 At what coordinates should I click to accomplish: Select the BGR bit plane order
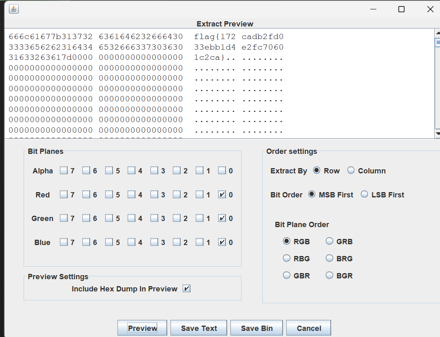click(329, 275)
